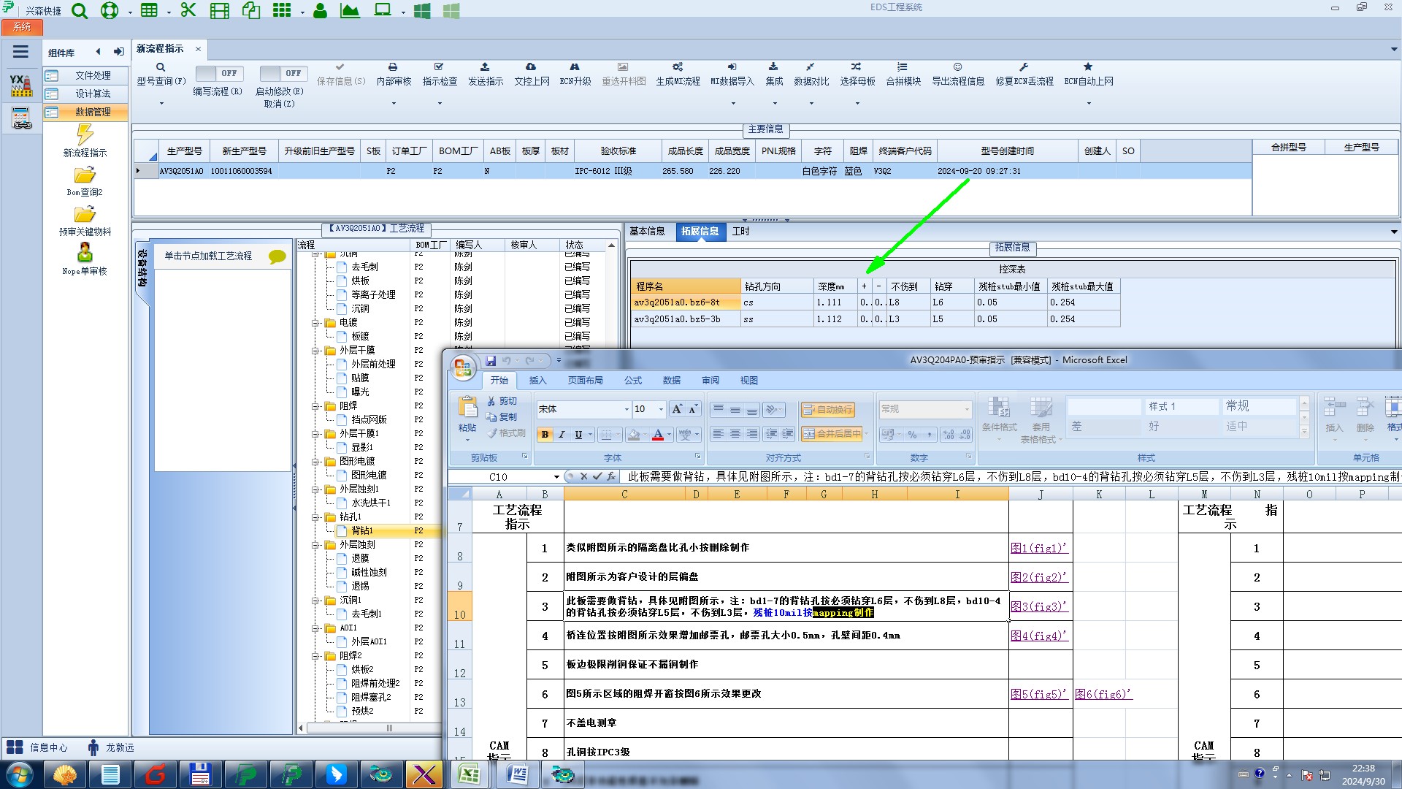Viewport: 1402px width, 789px height.
Task: Click the ECN升级 toolbar icon
Action: (575, 67)
